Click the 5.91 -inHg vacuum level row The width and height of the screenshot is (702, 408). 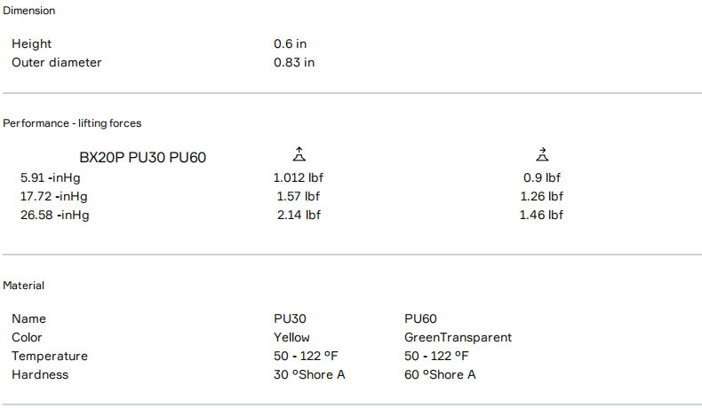[54, 177]
